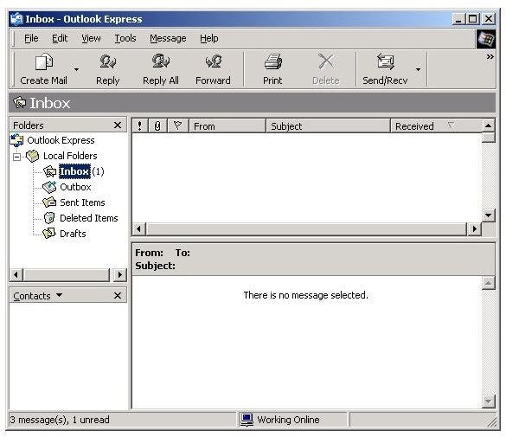The width and height of the screenshot is (506, 437).
Task: Open the Message menu
Action: pyautogui.click(x=168, y=38)
